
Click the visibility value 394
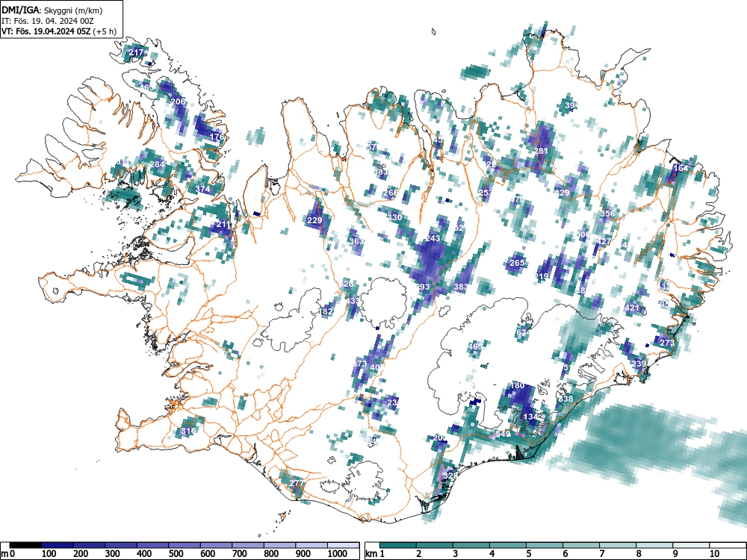[x=571, y=105]
